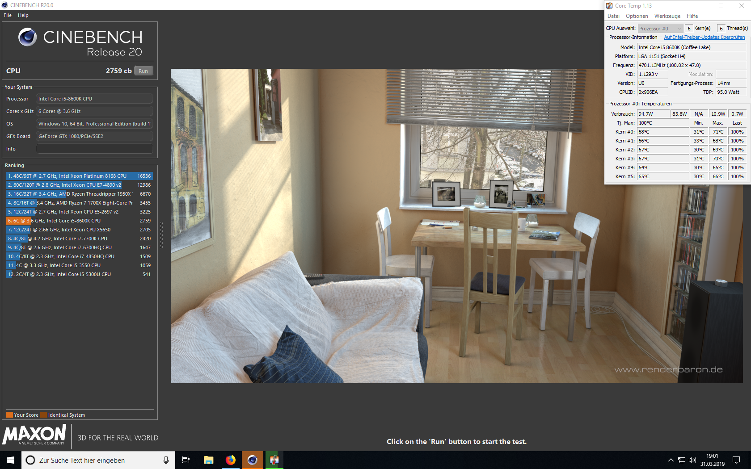
Task: Open the Windows Start menu
Action: tap(11, 460)
